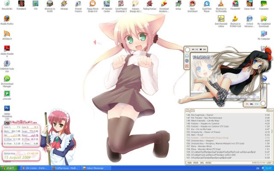Open the playlist ADD menu
The width and height of the screenshot is (274, 171).
[189, 163]
